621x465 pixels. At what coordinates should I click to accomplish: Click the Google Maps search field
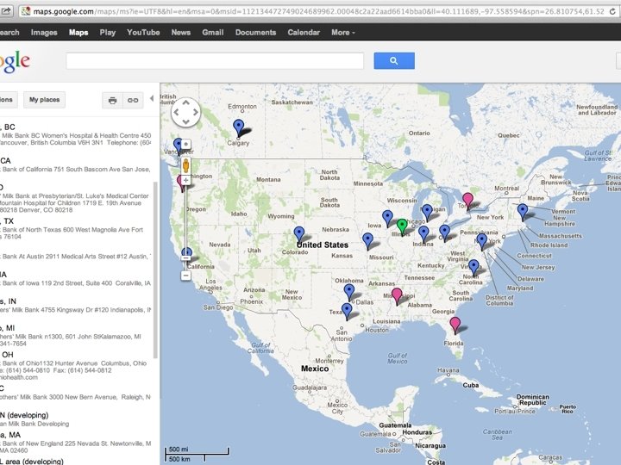215,61
